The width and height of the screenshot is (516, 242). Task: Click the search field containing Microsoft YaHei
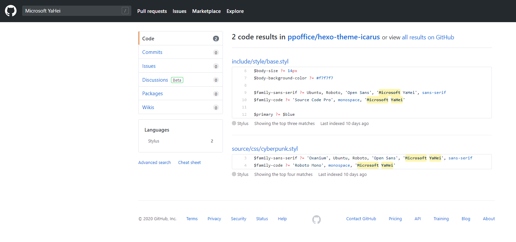click(71, 11)
